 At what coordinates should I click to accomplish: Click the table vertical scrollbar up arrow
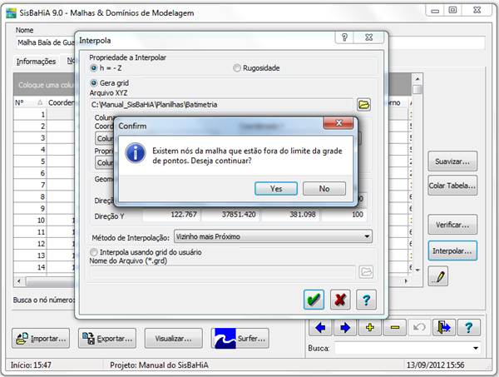pyautogui.click(x=417, y=79)
